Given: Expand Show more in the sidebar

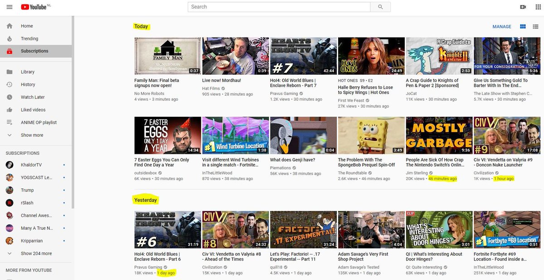Looking at the screenshot, I should [x=36, y=135].
